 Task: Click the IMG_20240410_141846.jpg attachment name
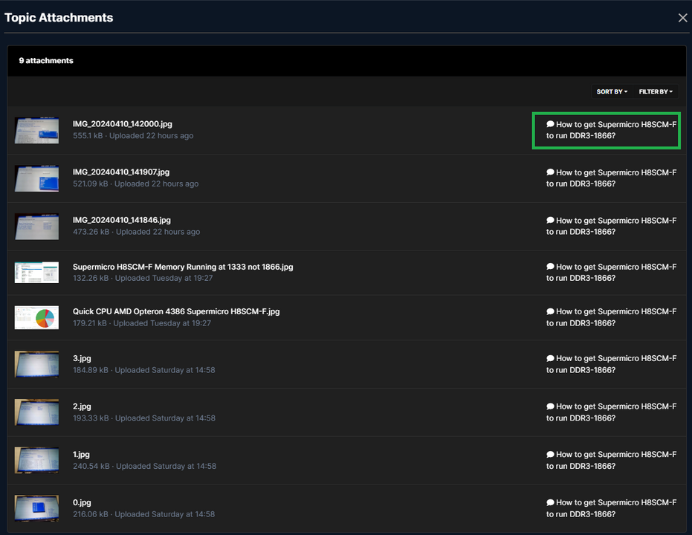point(122,220)
